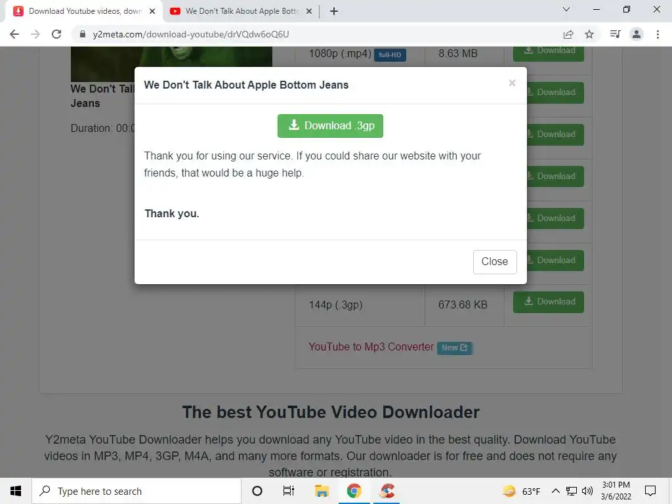Open a new browser tab
This screenshot has height=504, width=672.
334,11
